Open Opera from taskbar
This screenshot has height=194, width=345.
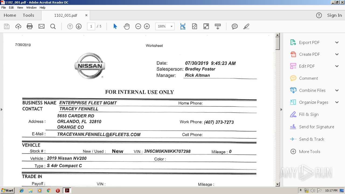(x=58, y=190)
